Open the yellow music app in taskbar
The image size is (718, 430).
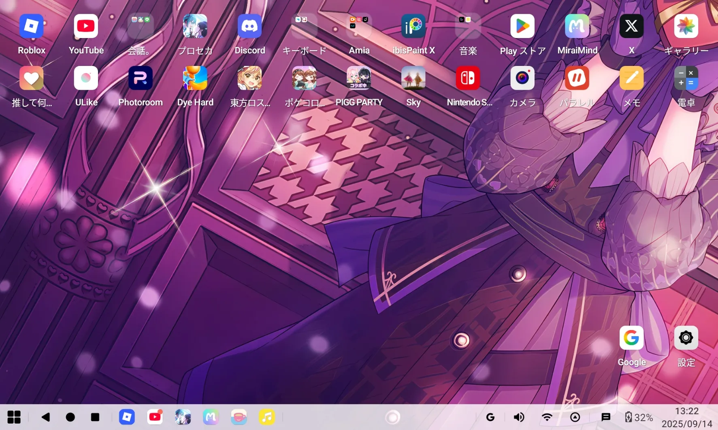(267, 417)
